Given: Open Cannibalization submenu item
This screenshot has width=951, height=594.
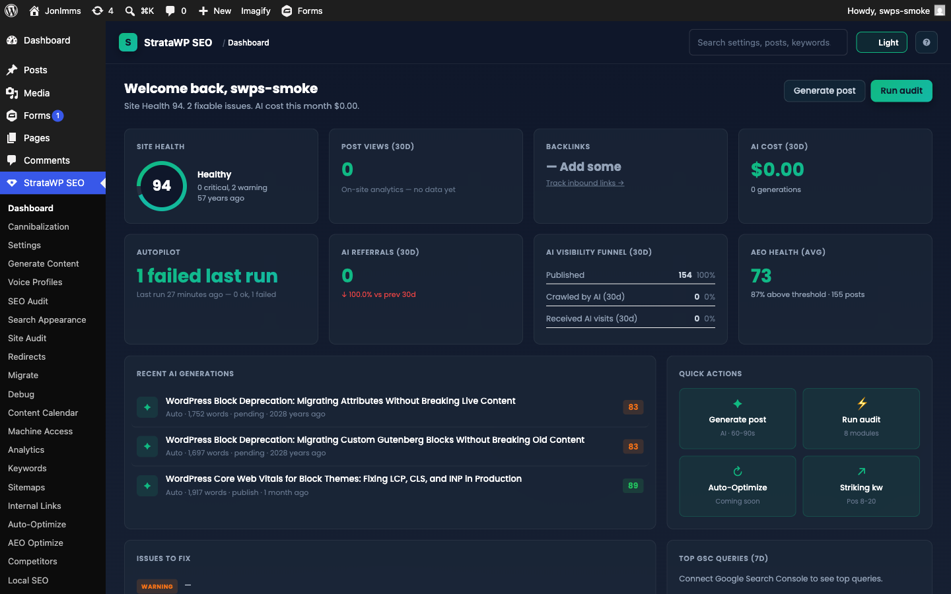Looking at the screenshot, I should coord(38,226).
